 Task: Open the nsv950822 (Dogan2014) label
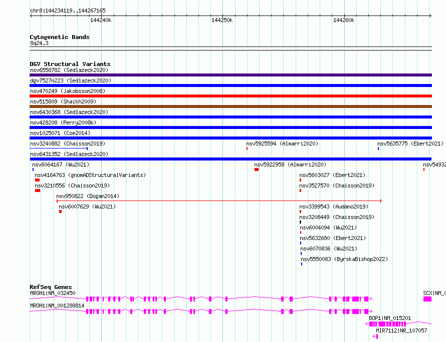tap(88, 196)
